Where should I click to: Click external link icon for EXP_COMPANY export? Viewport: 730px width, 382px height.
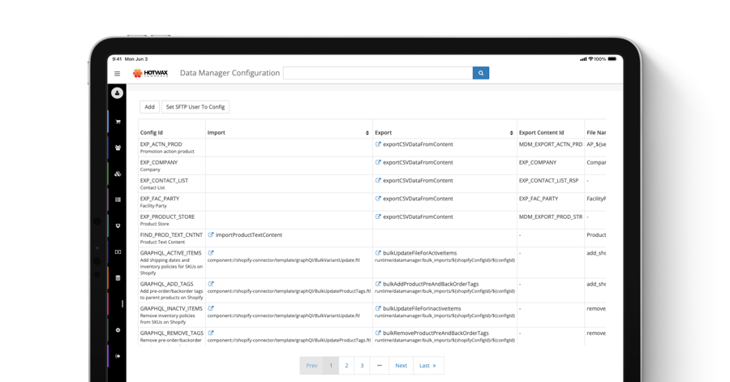378,162
